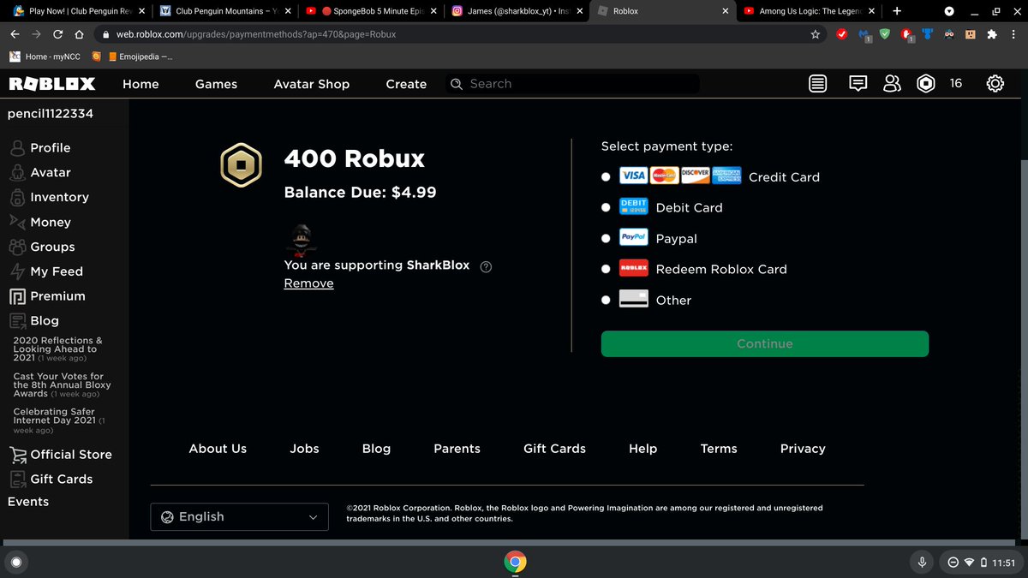Select Credit Card payment option
The height and width of the screenshot is (578, 1028).
606,176
